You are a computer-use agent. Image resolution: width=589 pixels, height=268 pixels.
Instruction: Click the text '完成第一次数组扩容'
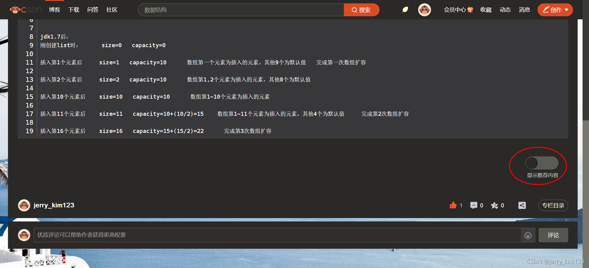click(341, 62)
